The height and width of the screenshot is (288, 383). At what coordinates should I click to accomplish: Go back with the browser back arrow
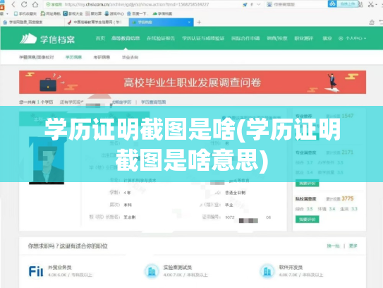[13, 4]
